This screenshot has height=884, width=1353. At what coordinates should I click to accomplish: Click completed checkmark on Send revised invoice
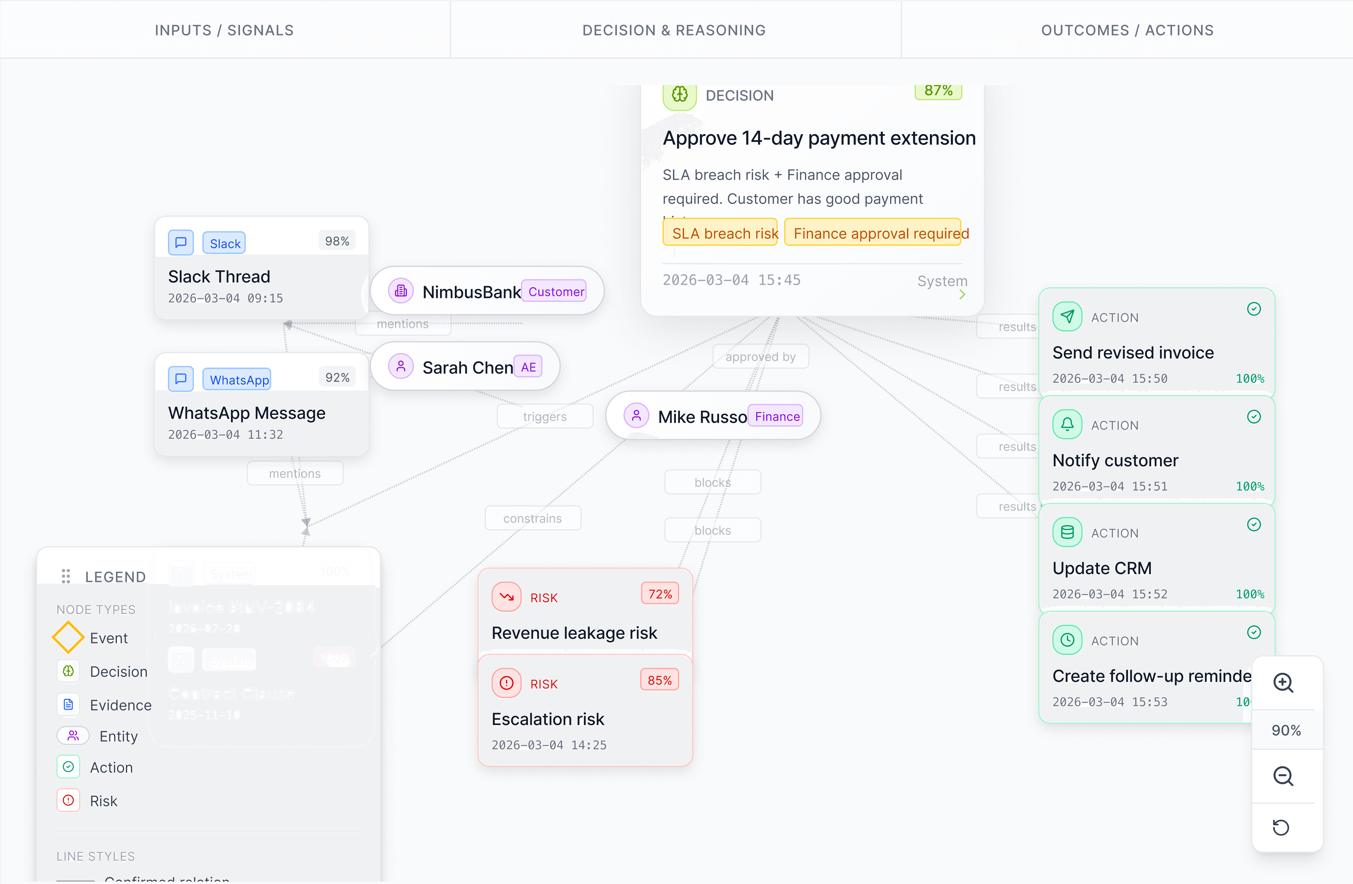[x=1254, y=309]
